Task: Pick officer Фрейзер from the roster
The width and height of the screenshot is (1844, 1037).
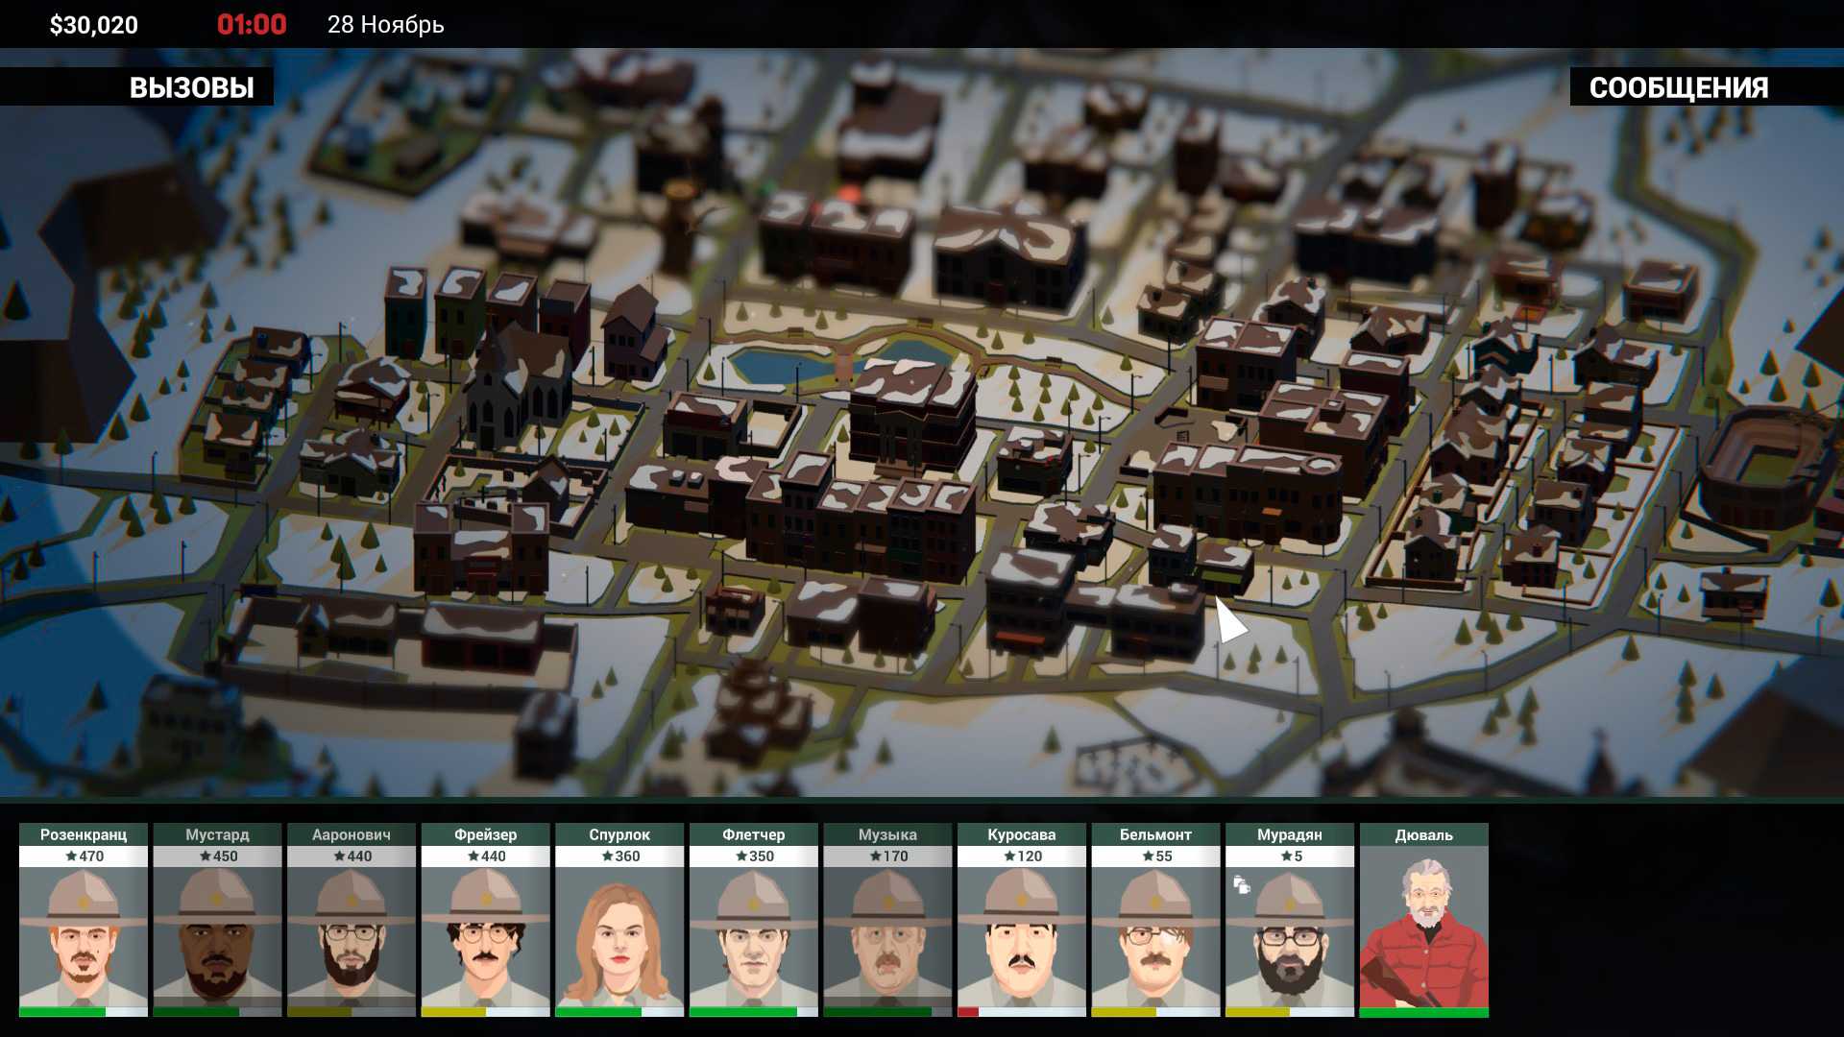Action: click(x=485, y=936)
